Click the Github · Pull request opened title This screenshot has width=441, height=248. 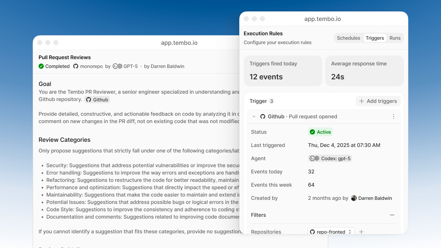pyautogui.click(x=302, y=116)
